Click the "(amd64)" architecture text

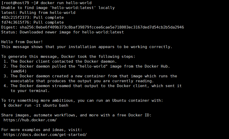click(x=19, y=71)
